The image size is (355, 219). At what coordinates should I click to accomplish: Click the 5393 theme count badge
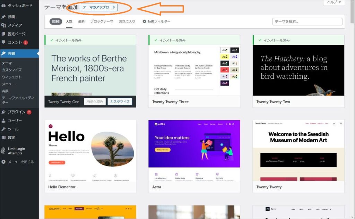[x=56, y=22]
